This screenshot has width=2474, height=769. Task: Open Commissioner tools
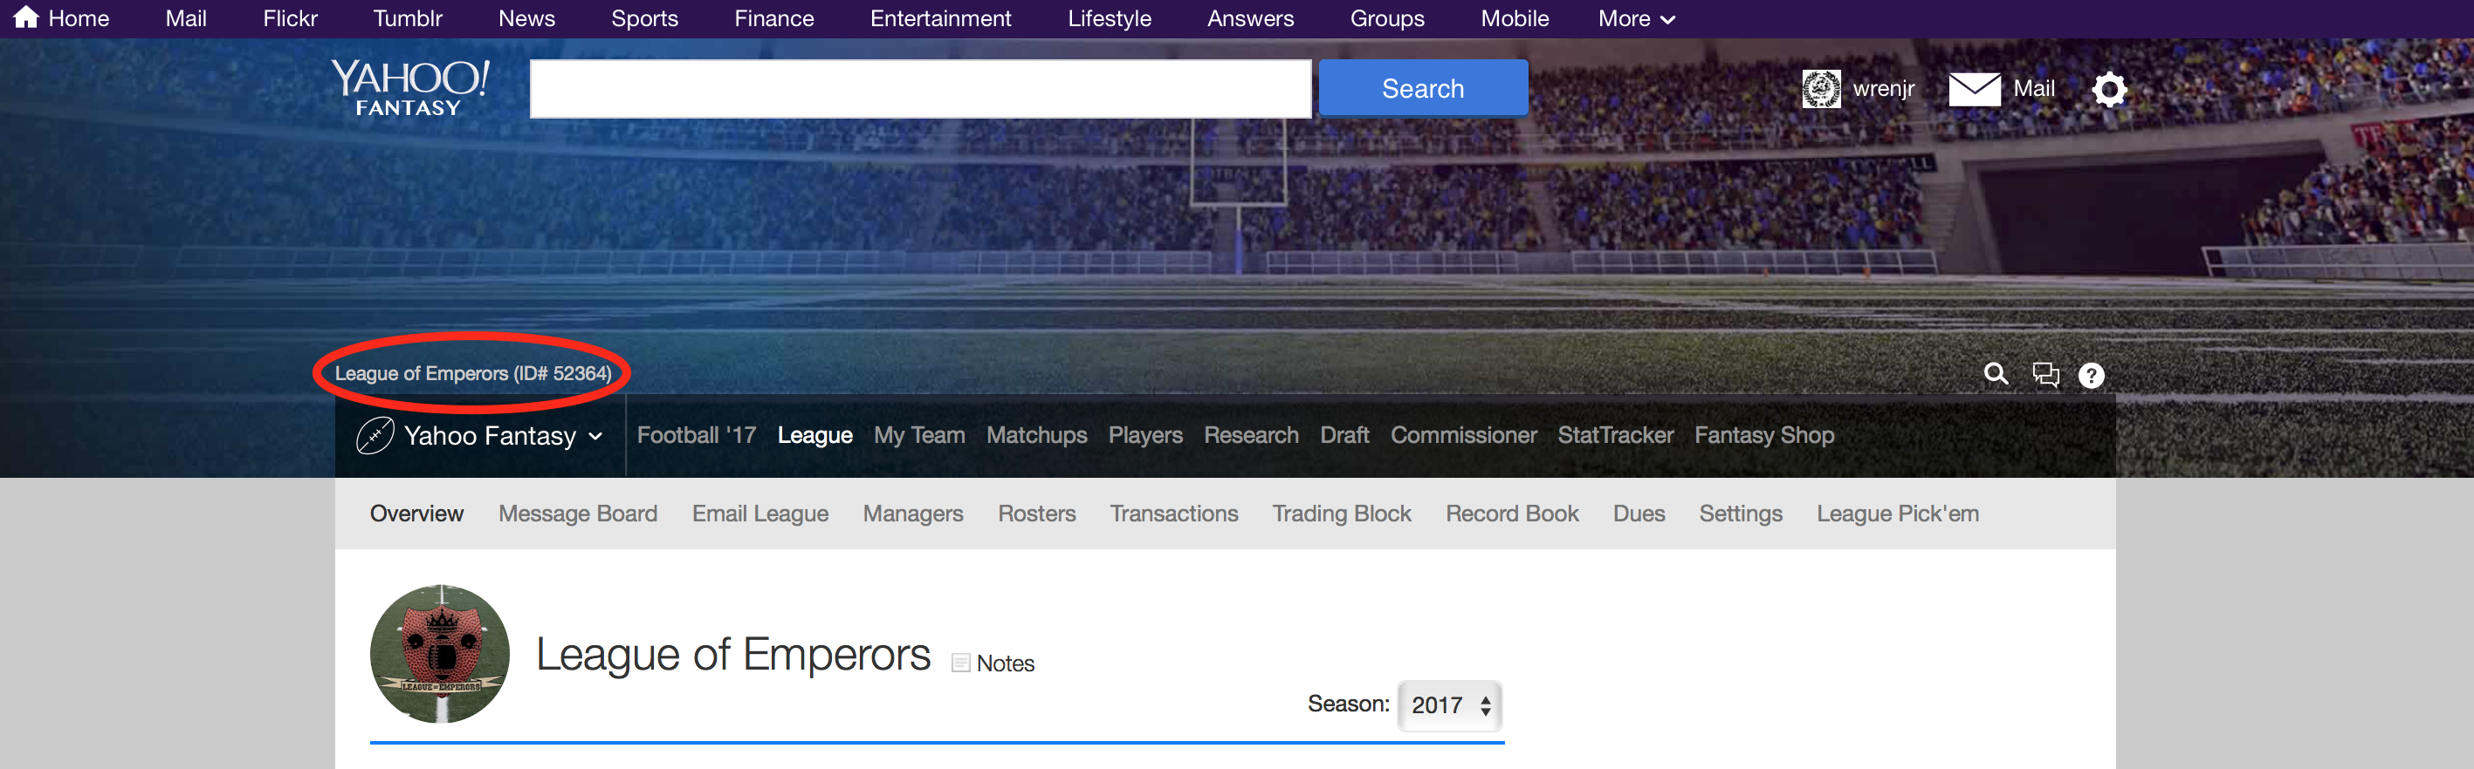click(1463, 435)
